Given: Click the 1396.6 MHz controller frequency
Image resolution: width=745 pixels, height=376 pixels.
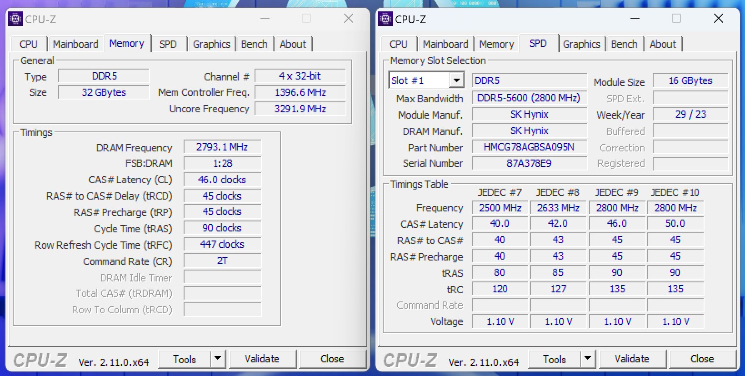Looking at the screenshot, I should click(300, 92).
